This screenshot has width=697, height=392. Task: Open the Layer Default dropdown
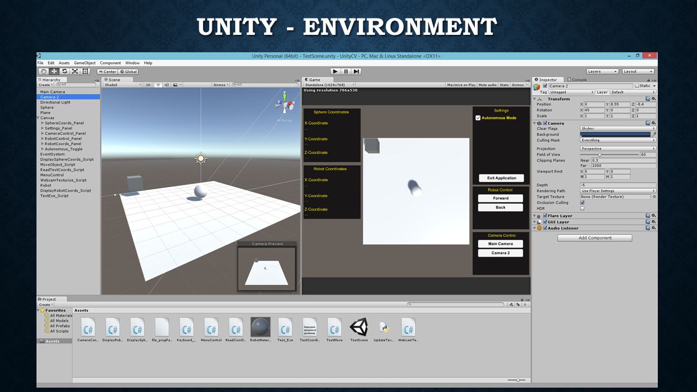tap(633, 92)
